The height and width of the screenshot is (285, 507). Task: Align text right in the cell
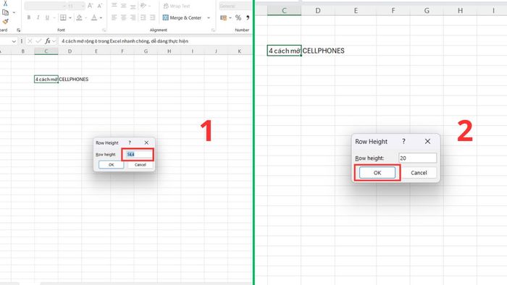point(133,17)
